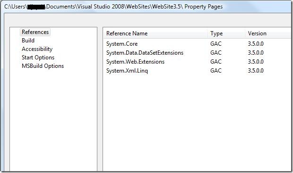The image size is (293, 173).
Task: Open the MSBuild Options page
Action: click(x=43, y=66)
